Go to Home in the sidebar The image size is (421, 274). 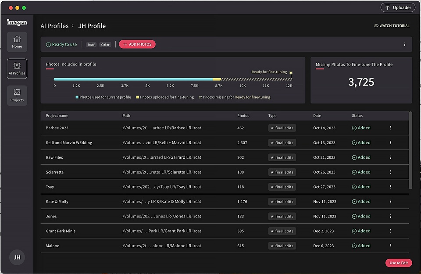[17, 42]
